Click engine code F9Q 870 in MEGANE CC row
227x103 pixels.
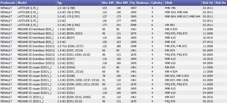170,101
